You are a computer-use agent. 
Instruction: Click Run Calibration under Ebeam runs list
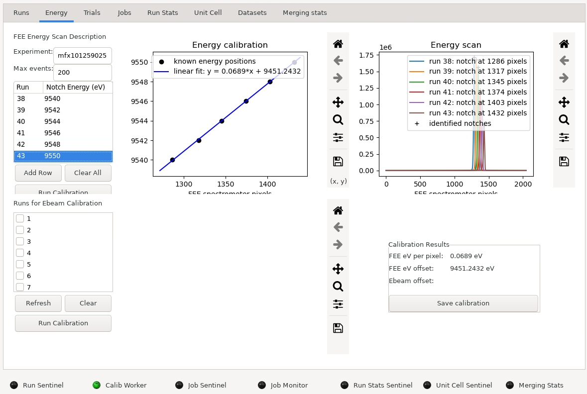click(x=63, y=323)
